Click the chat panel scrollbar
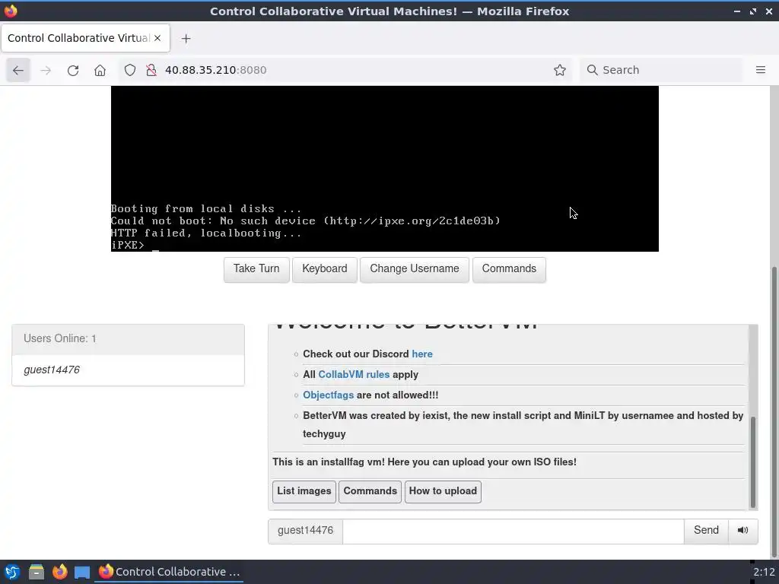Viewport: 779px width, 584px height. [x=753, y=462]
